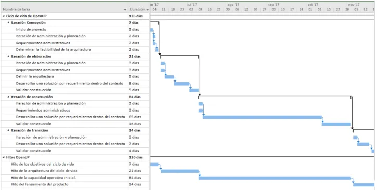Click the 5 días duration of Definir la arquitectura
The image size is (377, 190).
pos(138,76)
